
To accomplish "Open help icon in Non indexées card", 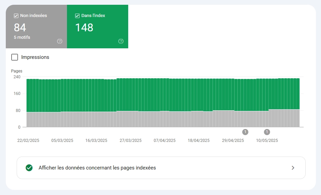I will point(60,41).
